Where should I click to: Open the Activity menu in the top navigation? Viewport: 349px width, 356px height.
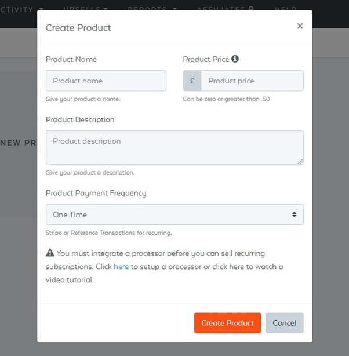(x=21, y=9)
